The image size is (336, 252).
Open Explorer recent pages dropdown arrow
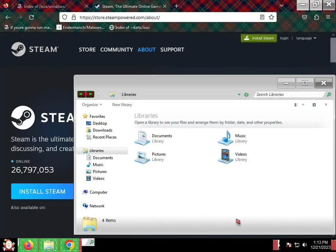98,94
